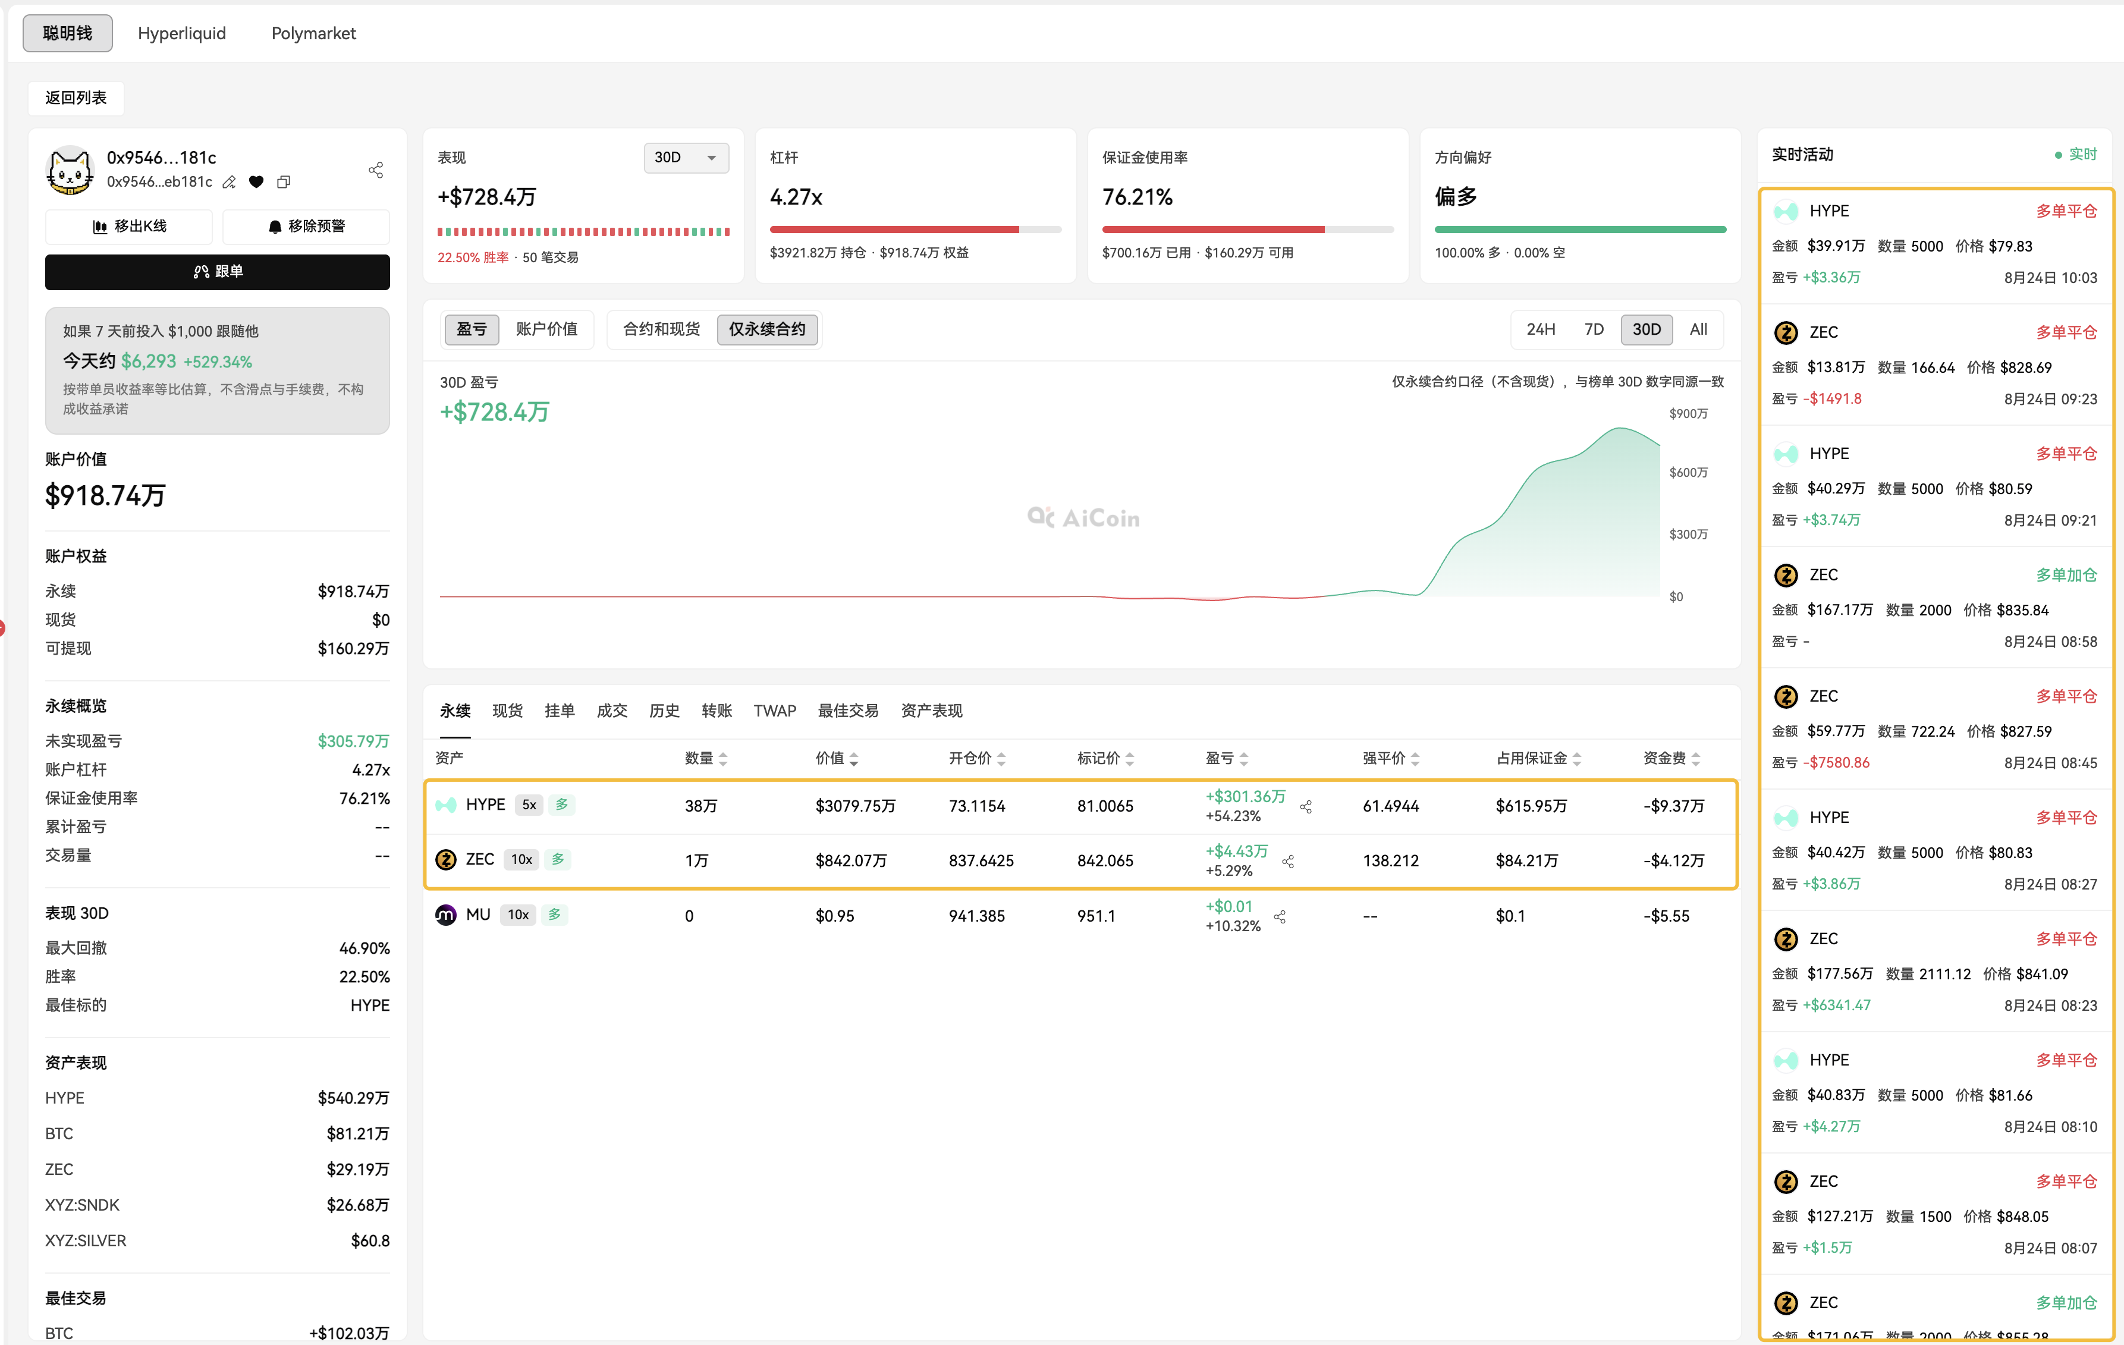
Task: Sort positions by the 价值 column arrows
Action: click(854, 759)
